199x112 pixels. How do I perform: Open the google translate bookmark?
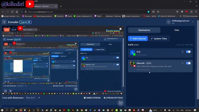pos(11,16)
